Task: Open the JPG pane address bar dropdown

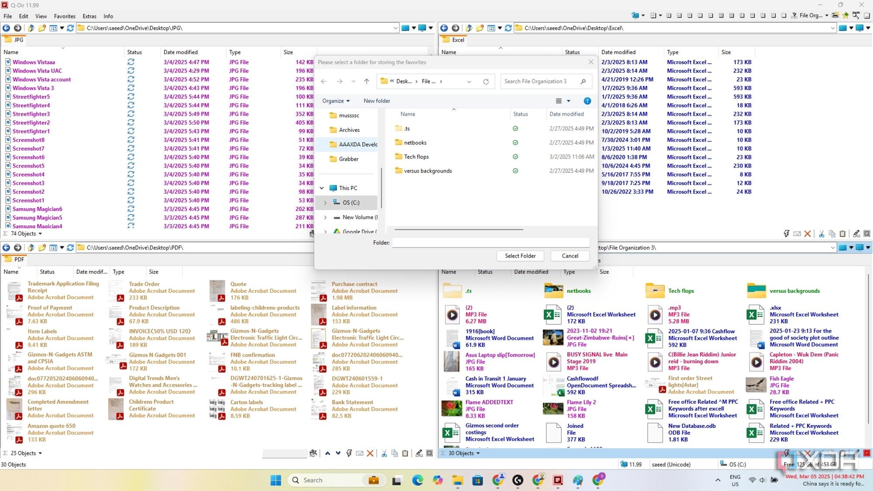Action: coord(395,28)
